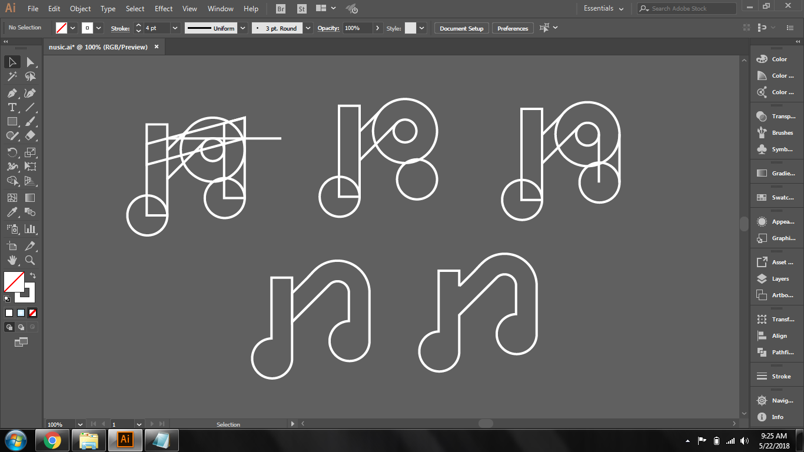Open the graphic Style dropdown

421,28
